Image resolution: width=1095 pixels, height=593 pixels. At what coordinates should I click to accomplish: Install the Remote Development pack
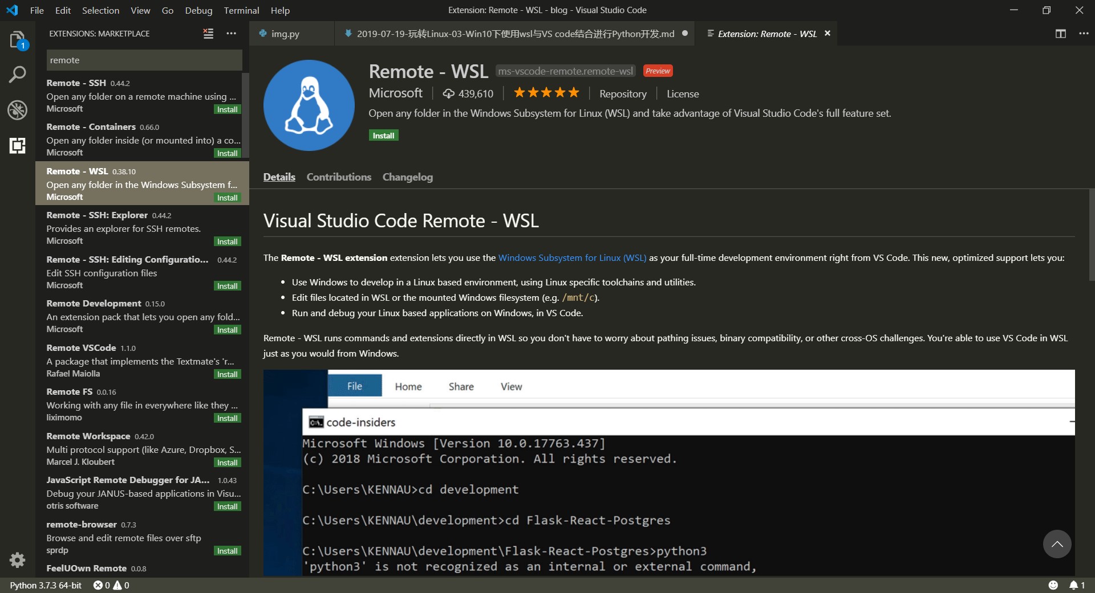click(227, 330)
